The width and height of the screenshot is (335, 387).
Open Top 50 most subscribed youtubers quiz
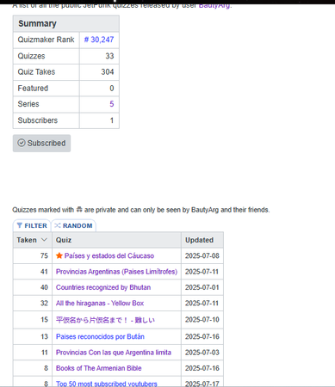pyautogui.click(x=107, y=384)
